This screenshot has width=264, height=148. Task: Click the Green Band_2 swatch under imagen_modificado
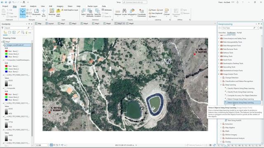6,54
